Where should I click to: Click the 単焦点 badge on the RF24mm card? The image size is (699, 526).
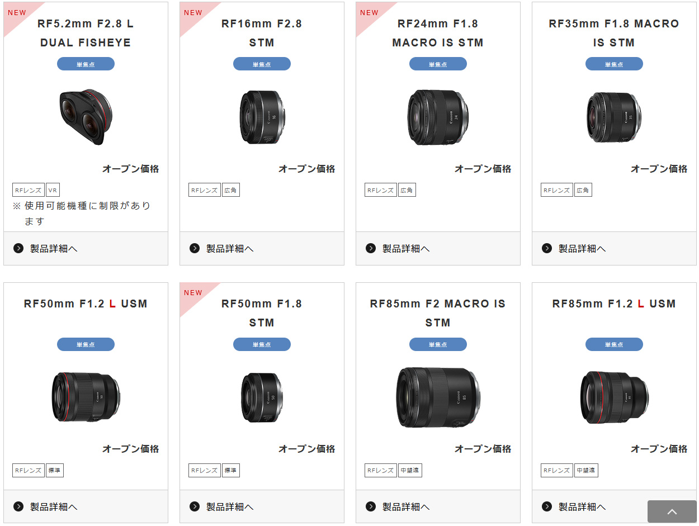[x=438, y=64]
